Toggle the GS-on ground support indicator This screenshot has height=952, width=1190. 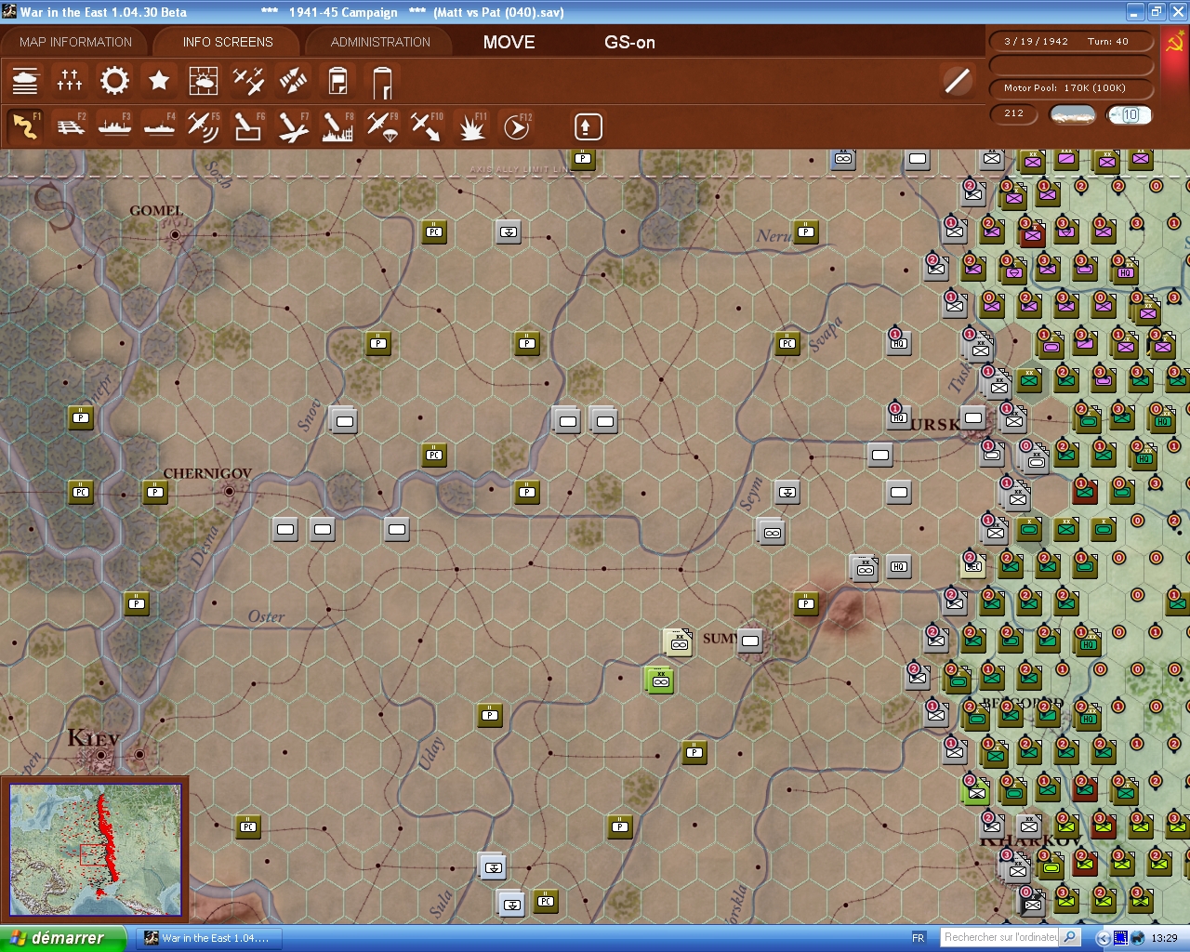coord(629,42)
